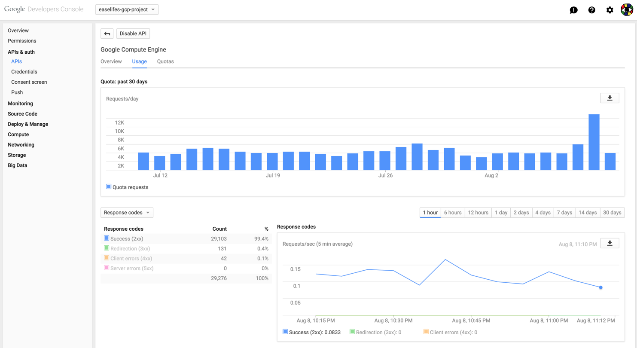Download the Response codes chart data

click(x=610, y=243)
